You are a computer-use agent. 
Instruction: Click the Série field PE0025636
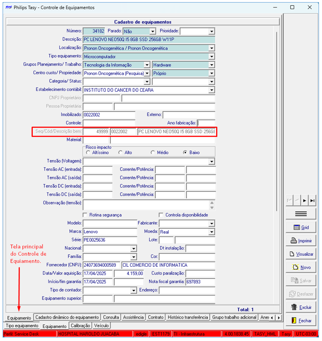point(110,240)
